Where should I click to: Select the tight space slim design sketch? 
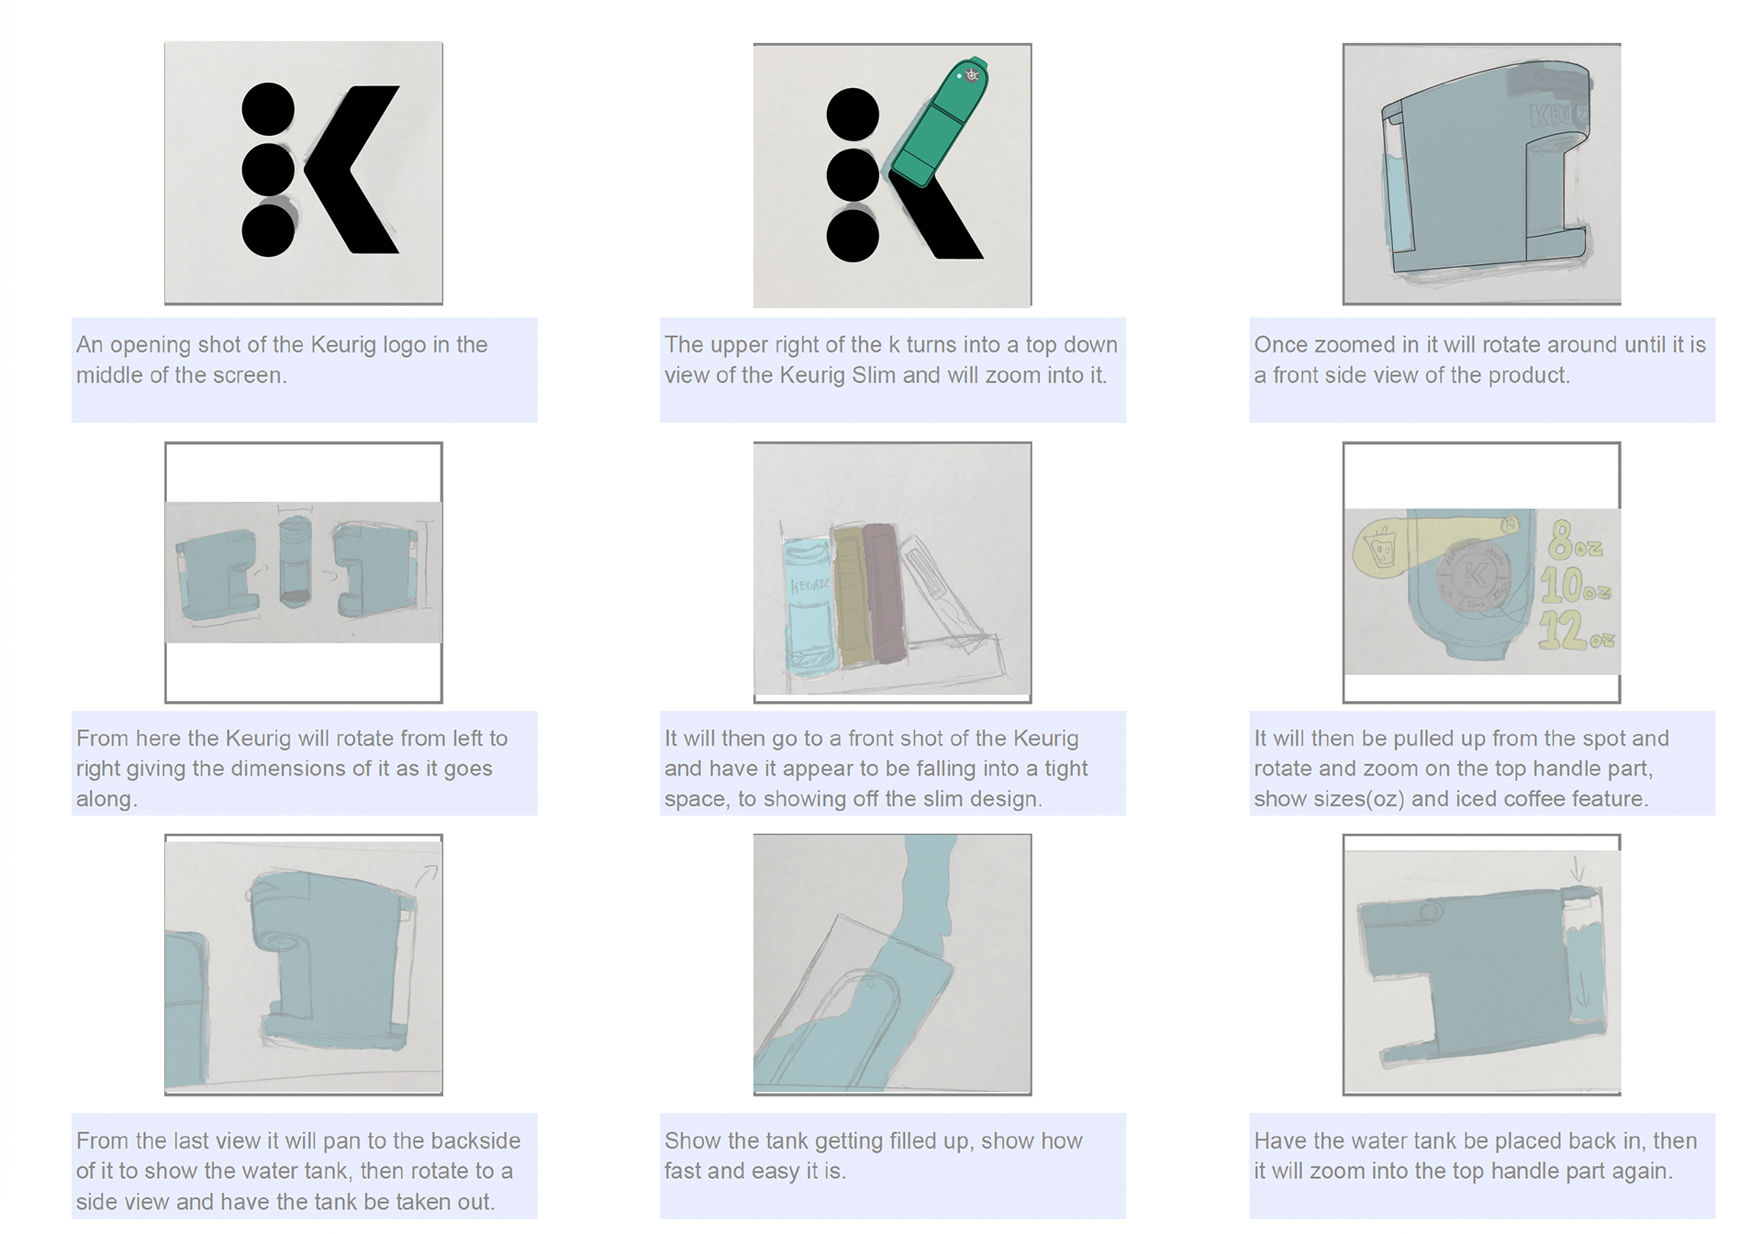pos(893,573)
